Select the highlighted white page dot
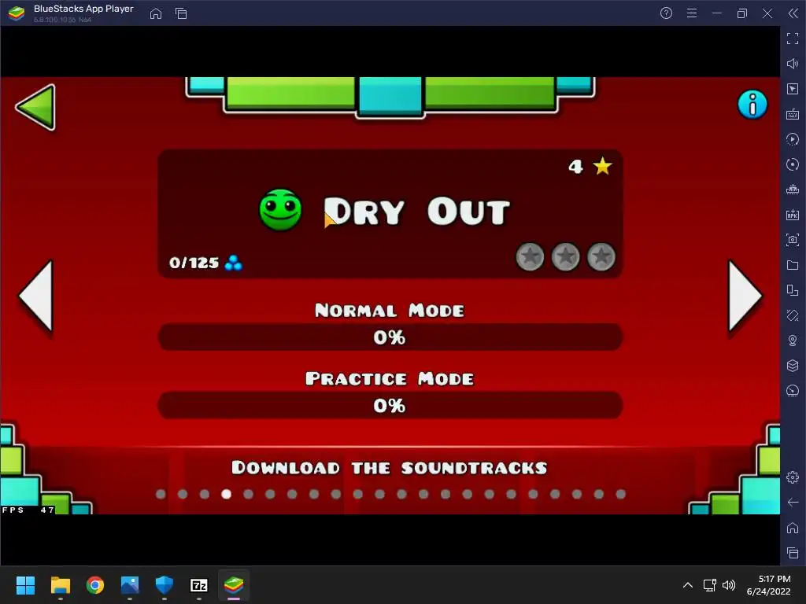Image resolution: width=806 pixels, height=604 pixels. tap(226, 494)
